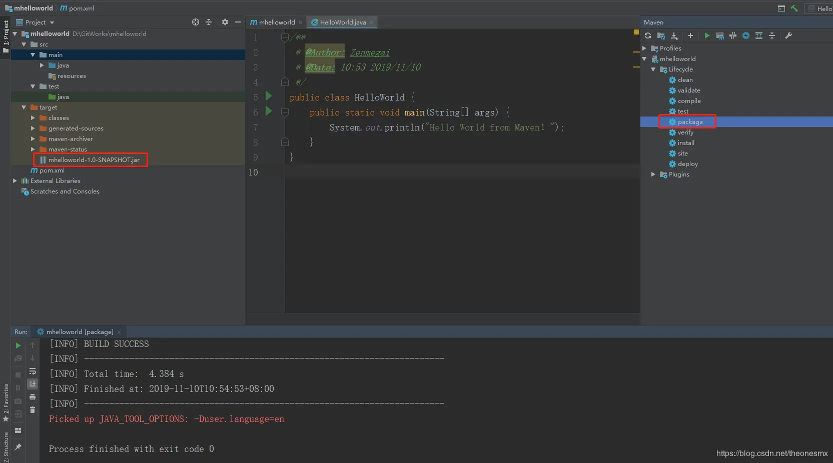This screenshot has height=463, width=833.
Task: Toggle scroll to end in Run console
Action: (33, 384)
